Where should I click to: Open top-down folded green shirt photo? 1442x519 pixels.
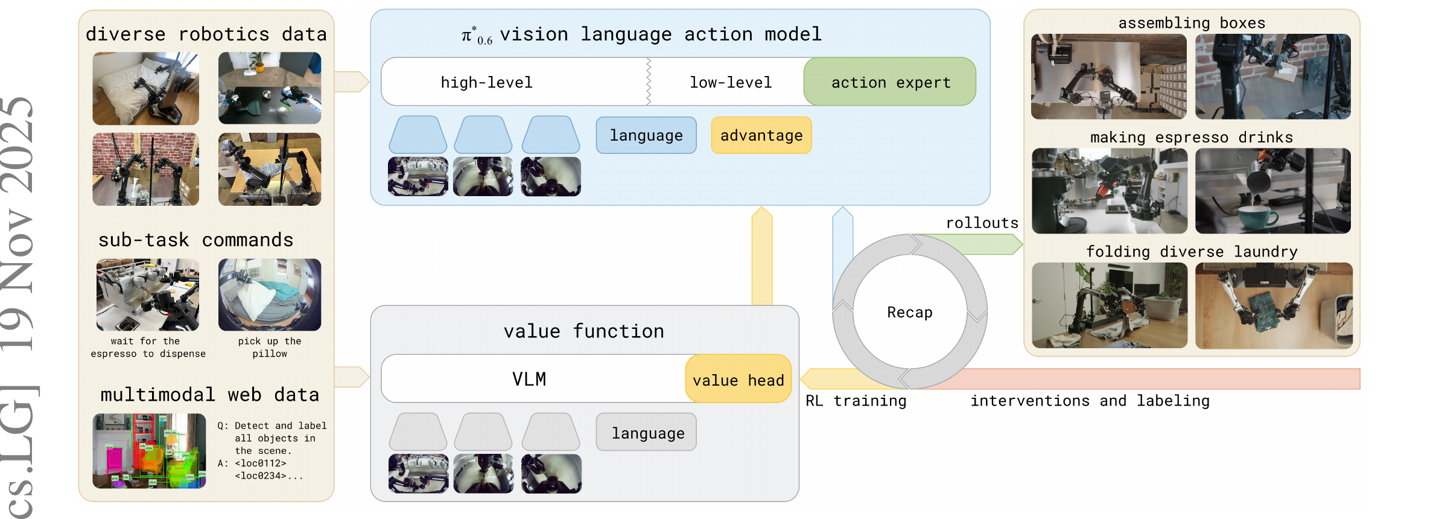click(x=1274, y=305)
